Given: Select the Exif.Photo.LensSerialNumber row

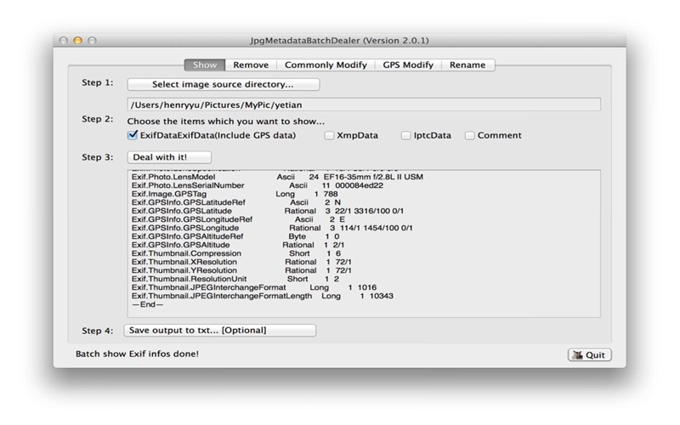Looking at the screenshot, I should click(258, 185).
